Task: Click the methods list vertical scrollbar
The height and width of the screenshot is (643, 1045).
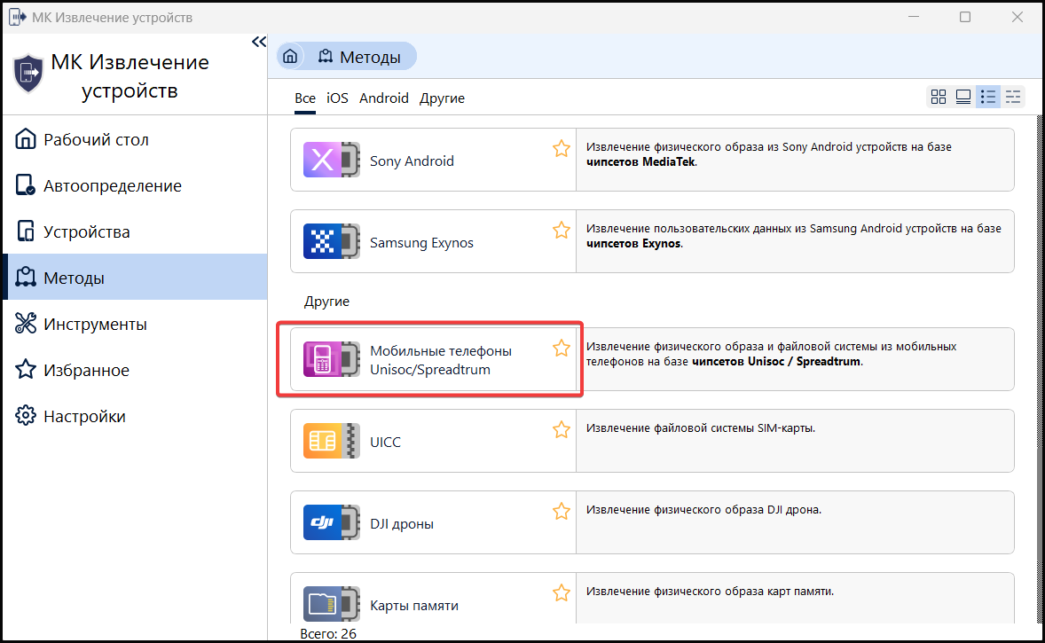Action: point(1041,370)
